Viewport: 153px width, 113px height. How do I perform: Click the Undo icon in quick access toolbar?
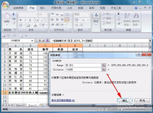(x=8, y=36)
